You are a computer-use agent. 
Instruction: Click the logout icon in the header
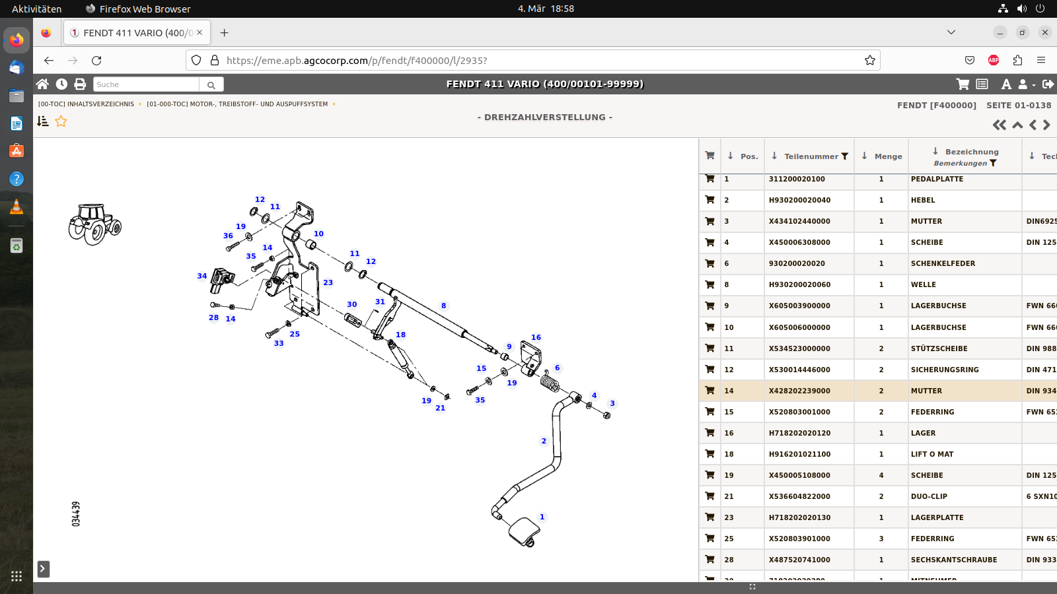click(1048, 84)
